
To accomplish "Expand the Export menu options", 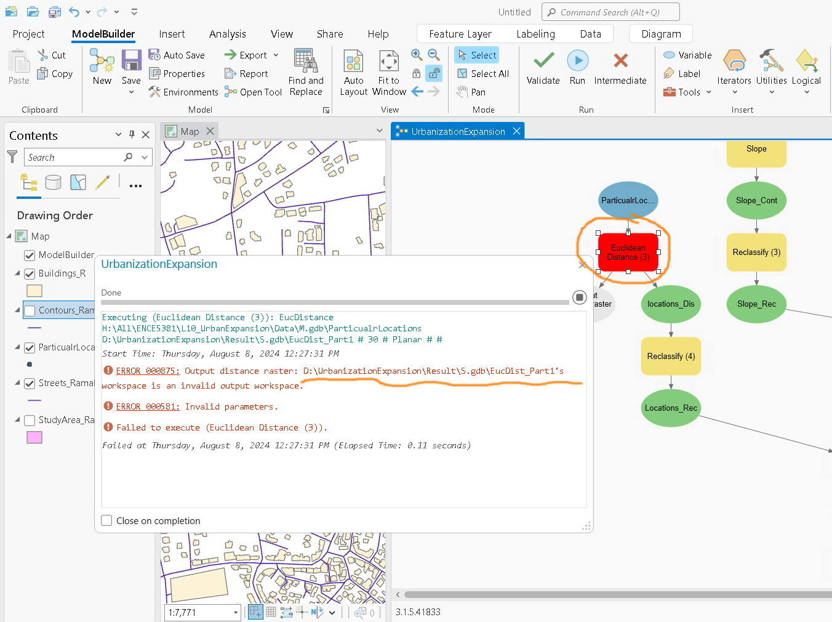I will 275,55.
